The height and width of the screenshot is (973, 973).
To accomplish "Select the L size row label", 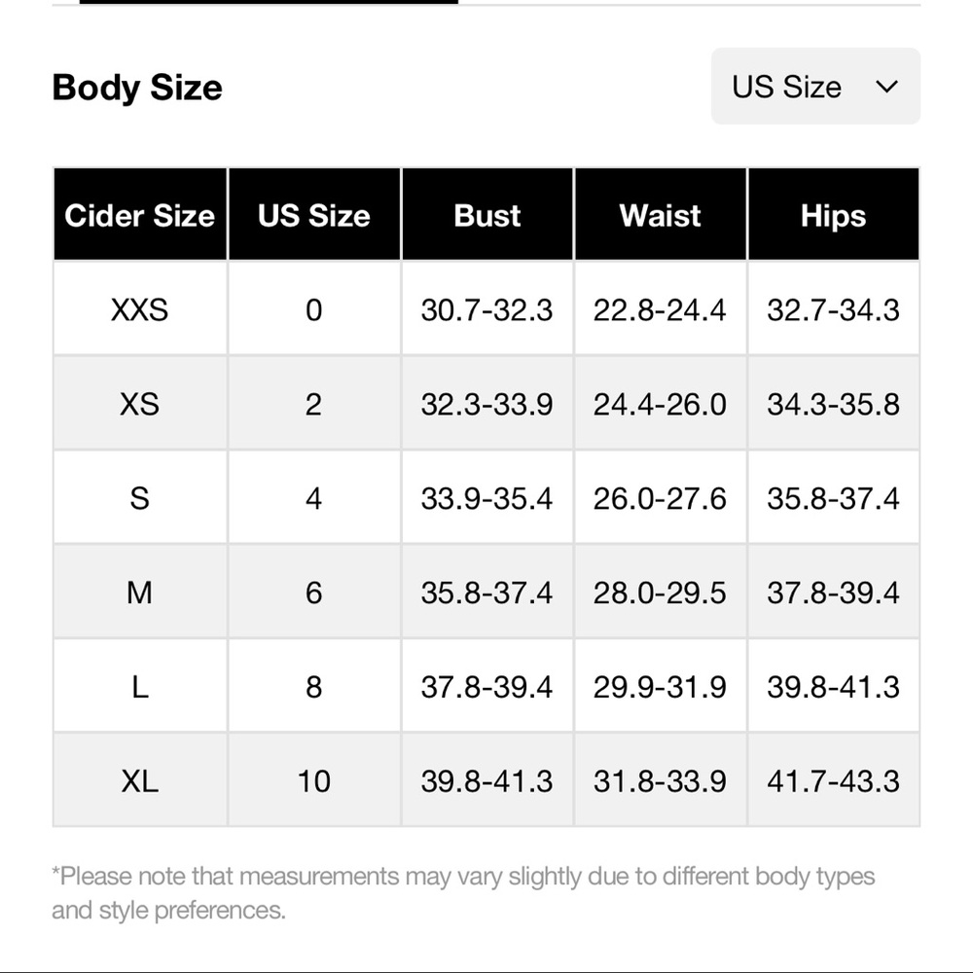I will click(x=139, y=687).
